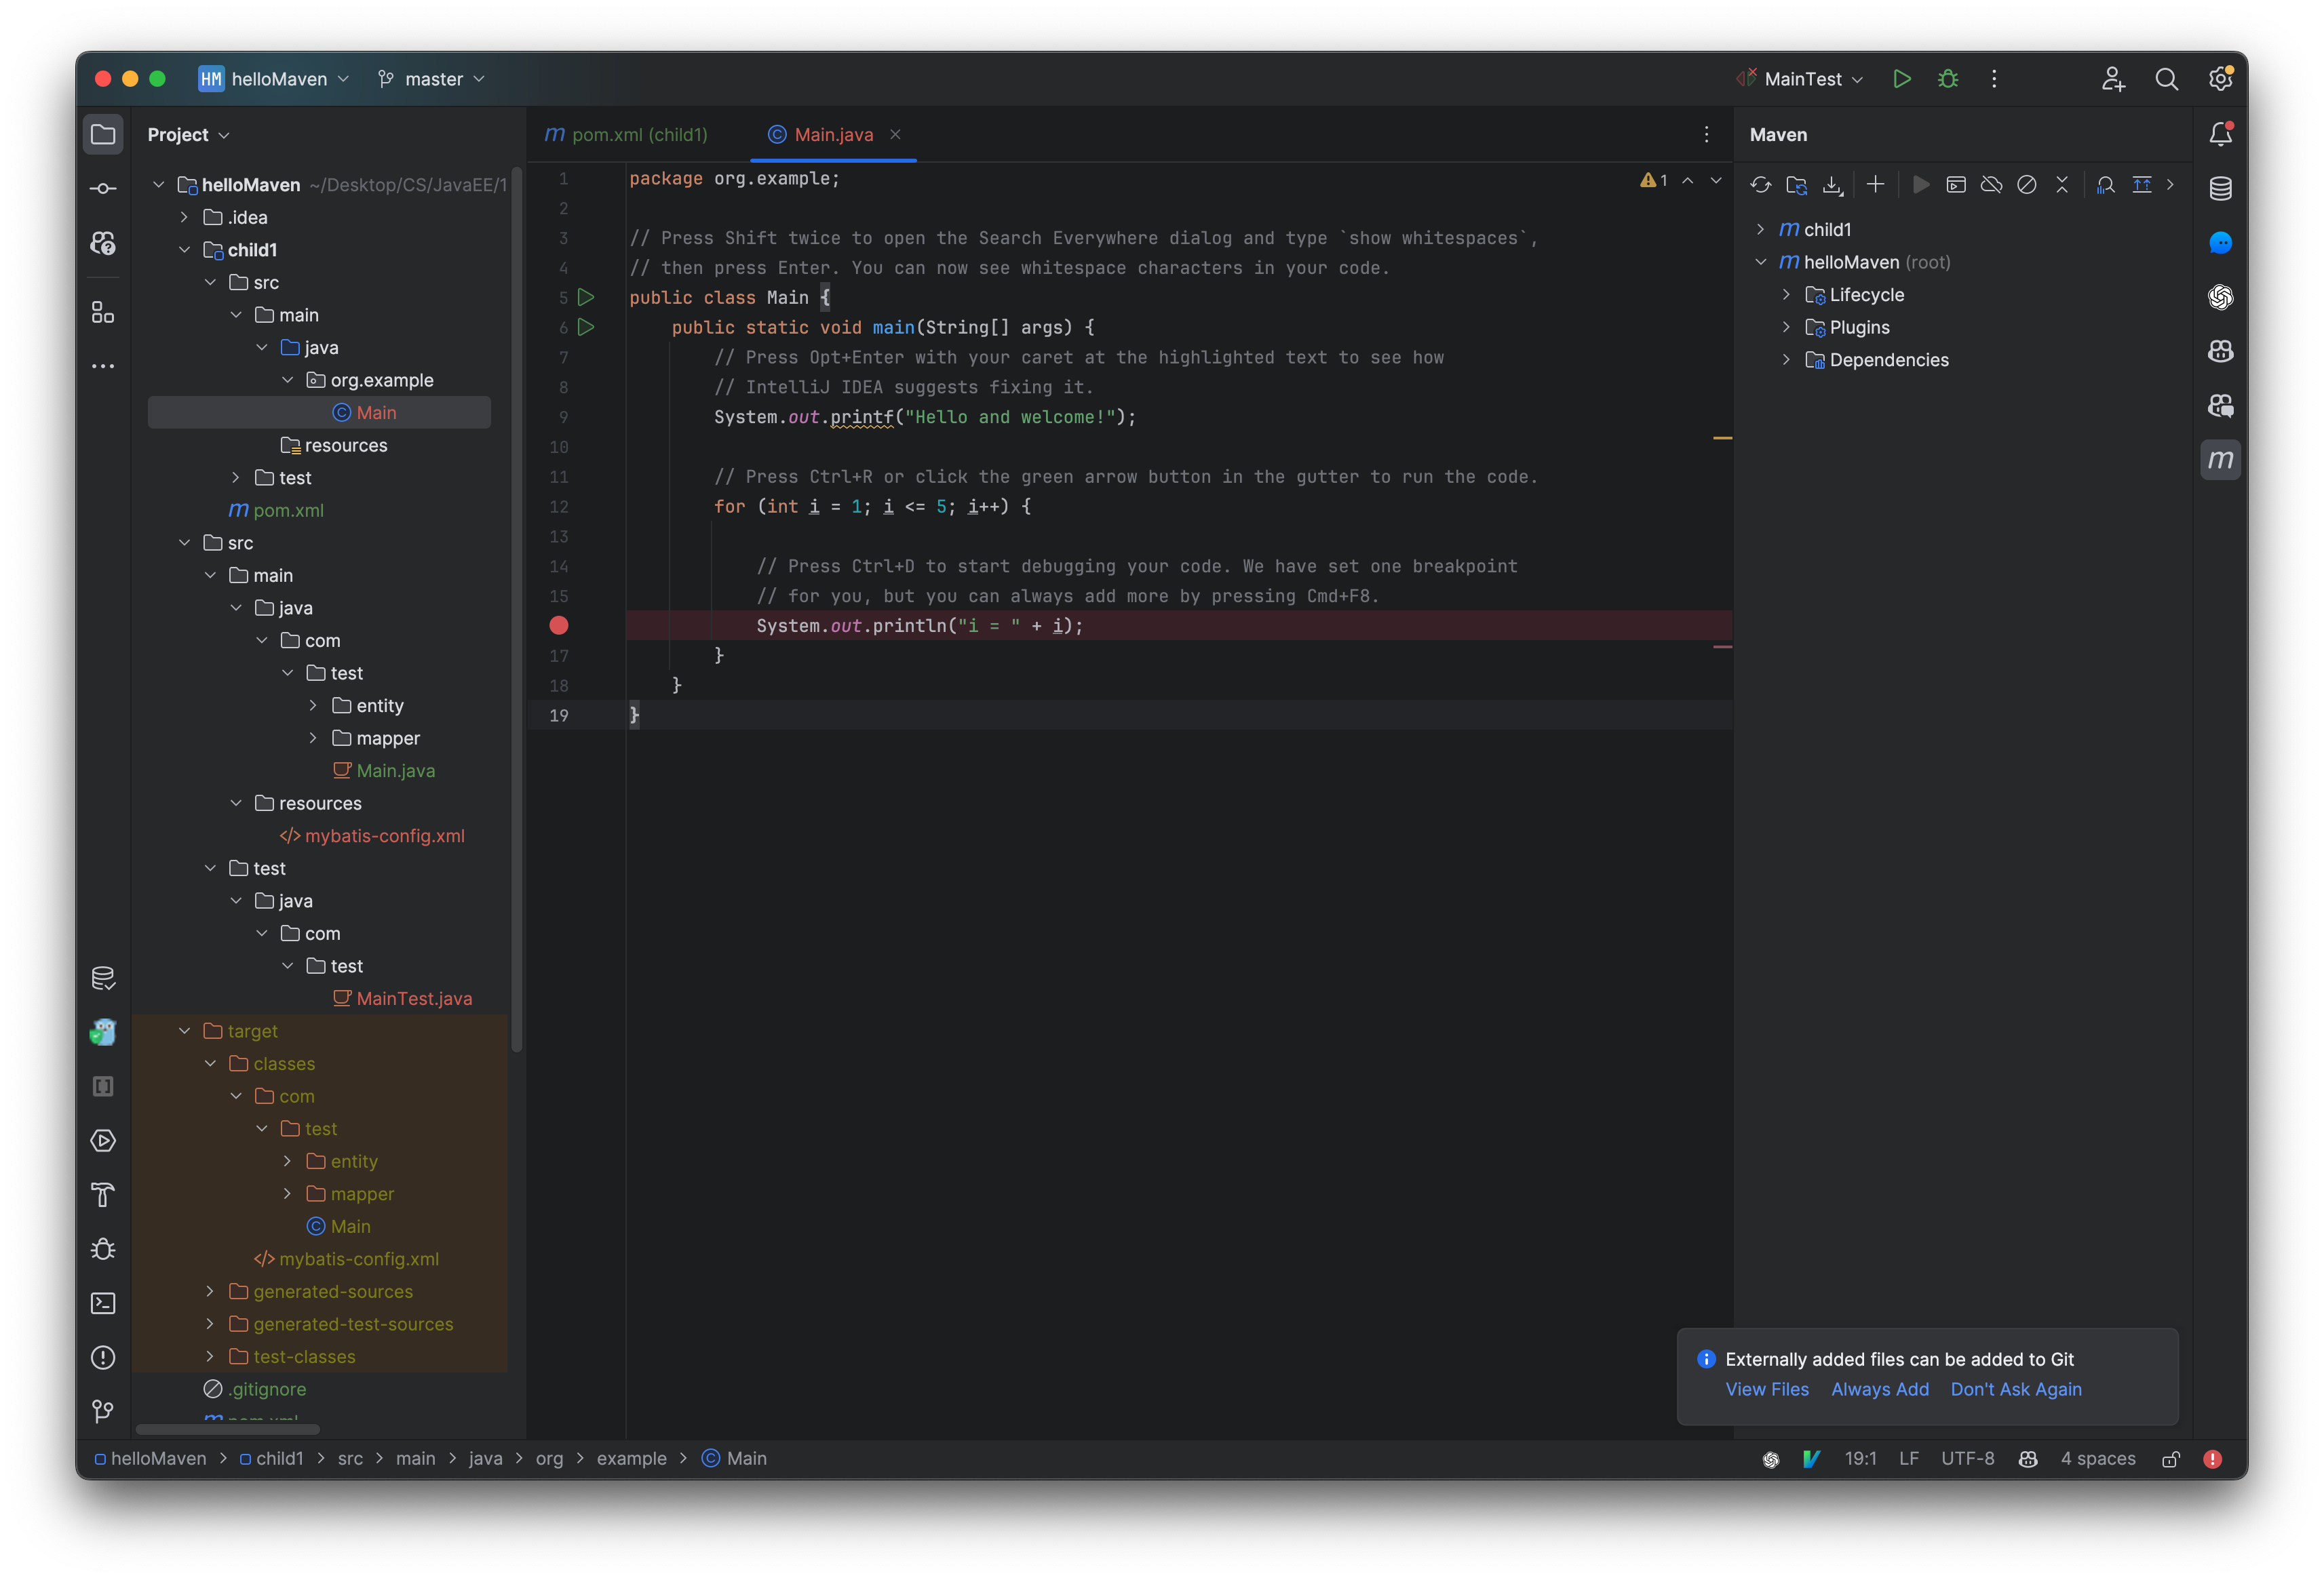Toggle Maven offline mode
This screenshot has width=2324, height=1580.
pos(1992,185)
